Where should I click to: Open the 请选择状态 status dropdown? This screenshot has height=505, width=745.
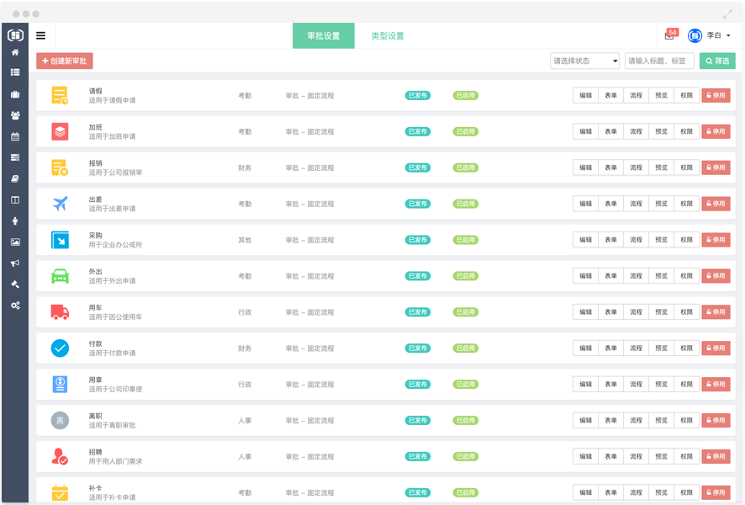[584, 61]
